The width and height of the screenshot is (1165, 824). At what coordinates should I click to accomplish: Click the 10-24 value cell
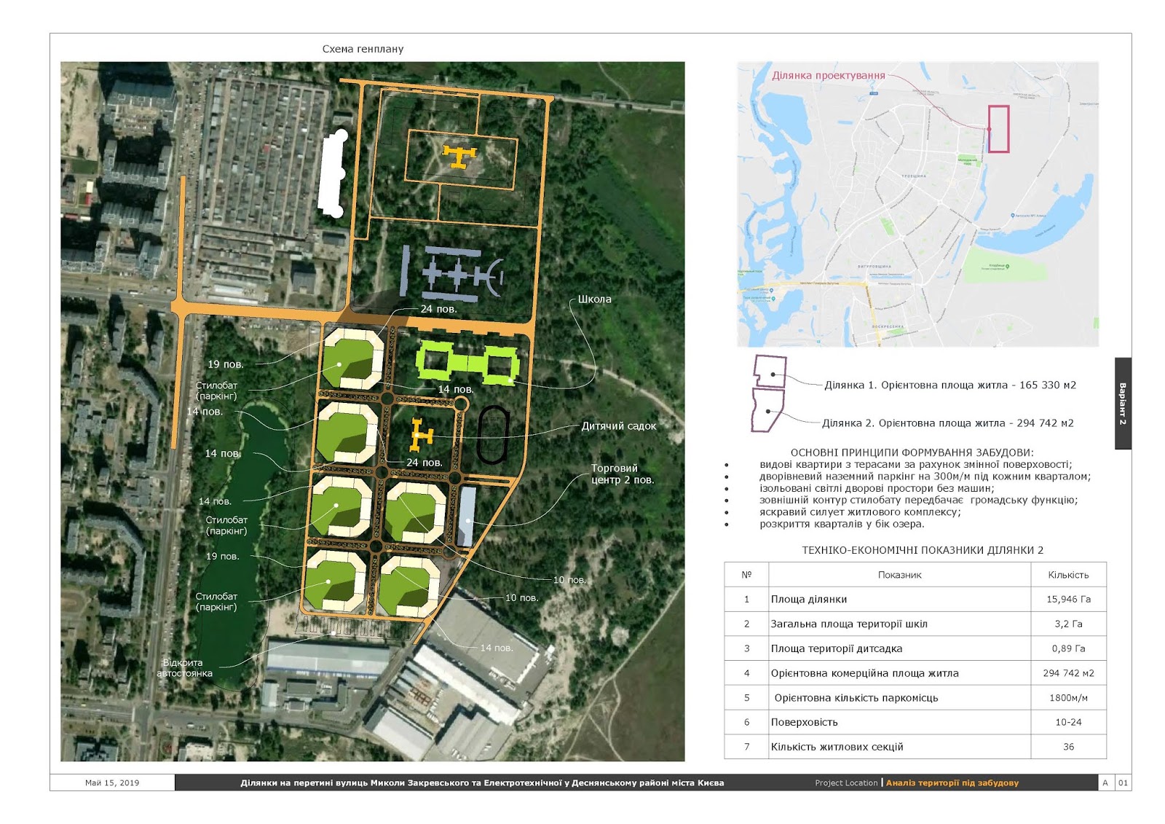point(1068,723)
